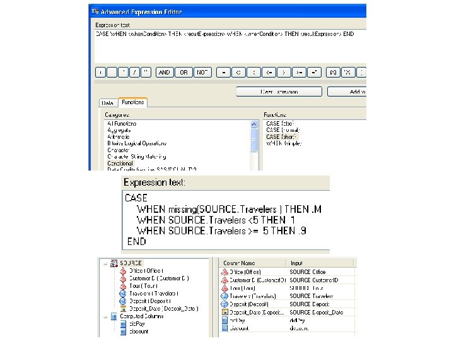Click Office icon in the Column Name list
Image resolution: width=454 pixels, height=341 pixels.
224,272
